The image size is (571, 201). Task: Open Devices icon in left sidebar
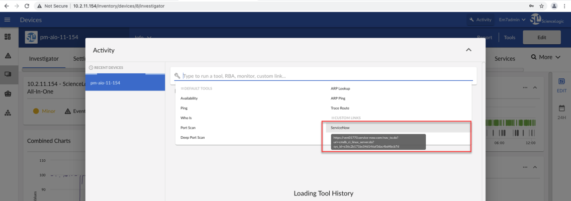click(x=8, y=74)
